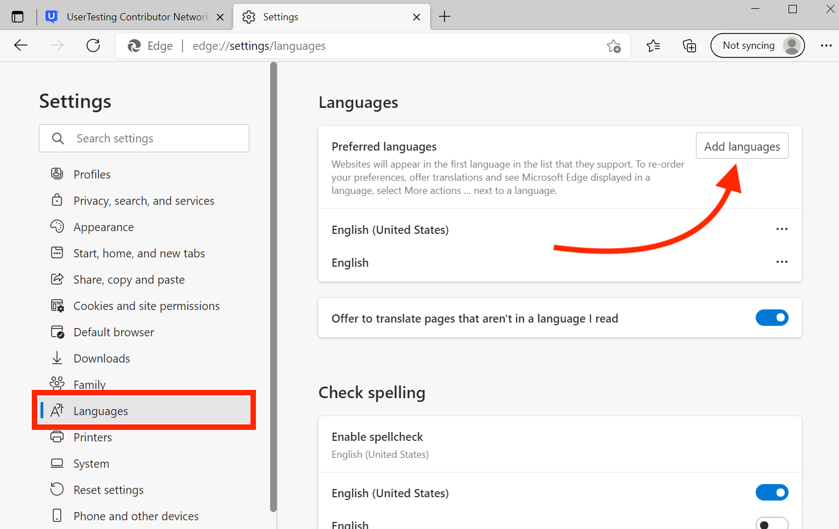This screenshot has height=529, width=839.
Task: Click the forward navigation arrow
Action: coord(57,45)
